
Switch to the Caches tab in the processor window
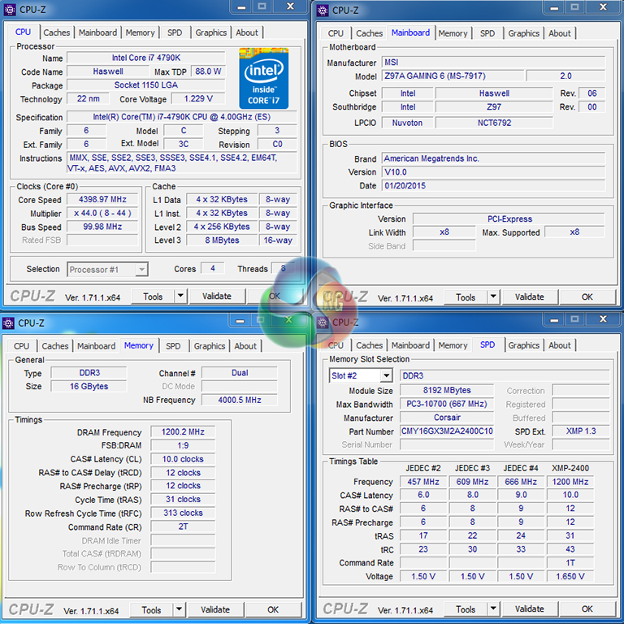tap(56, 33)
